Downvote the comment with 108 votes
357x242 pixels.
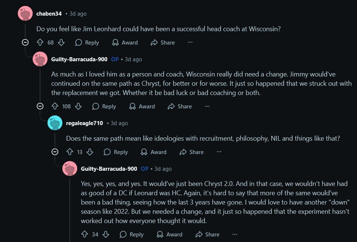(78, 107)
